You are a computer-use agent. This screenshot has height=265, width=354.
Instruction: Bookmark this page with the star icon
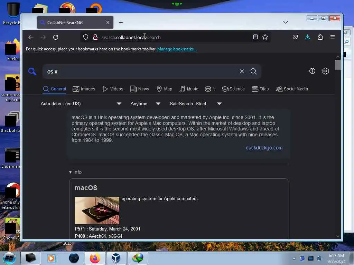pyautogui.click(x=265, y=37)
